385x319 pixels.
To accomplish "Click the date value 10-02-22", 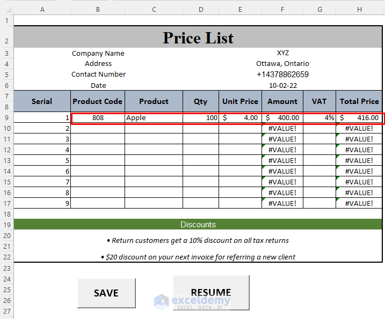I will 283,86.
